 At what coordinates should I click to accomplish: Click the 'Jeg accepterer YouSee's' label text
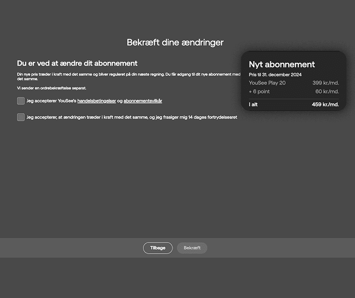(51, 101)
